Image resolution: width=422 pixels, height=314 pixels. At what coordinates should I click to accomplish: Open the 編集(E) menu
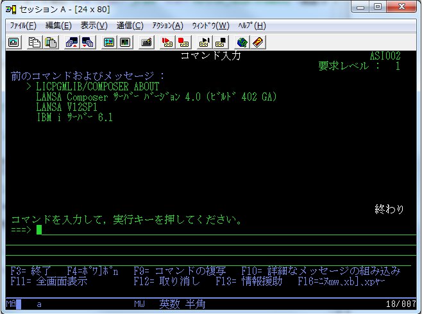[58, 26]
